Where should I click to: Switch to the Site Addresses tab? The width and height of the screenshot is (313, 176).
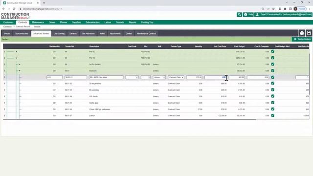tap(88, 34)
